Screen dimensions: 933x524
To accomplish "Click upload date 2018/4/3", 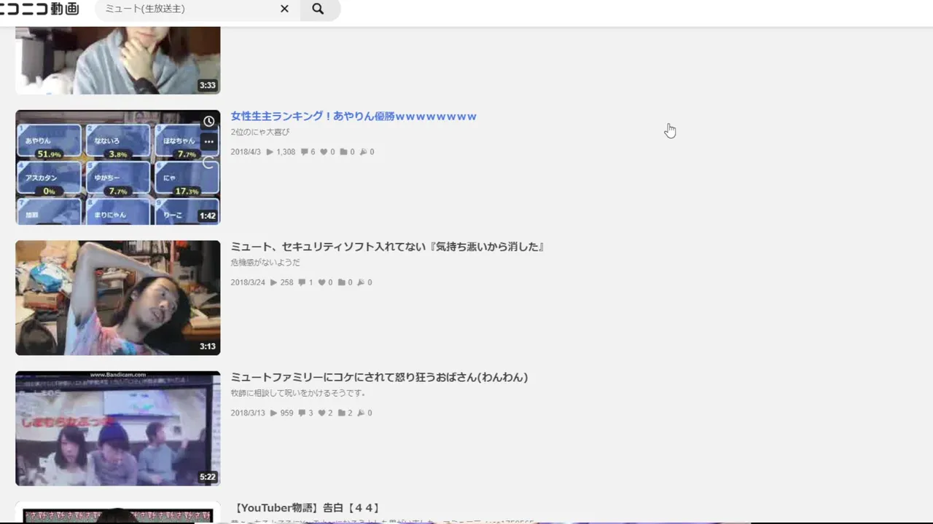I will 246,152.
